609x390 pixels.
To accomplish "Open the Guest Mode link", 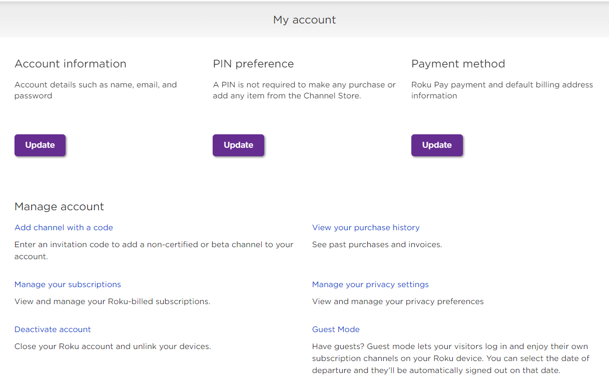I will pos(336,329).
